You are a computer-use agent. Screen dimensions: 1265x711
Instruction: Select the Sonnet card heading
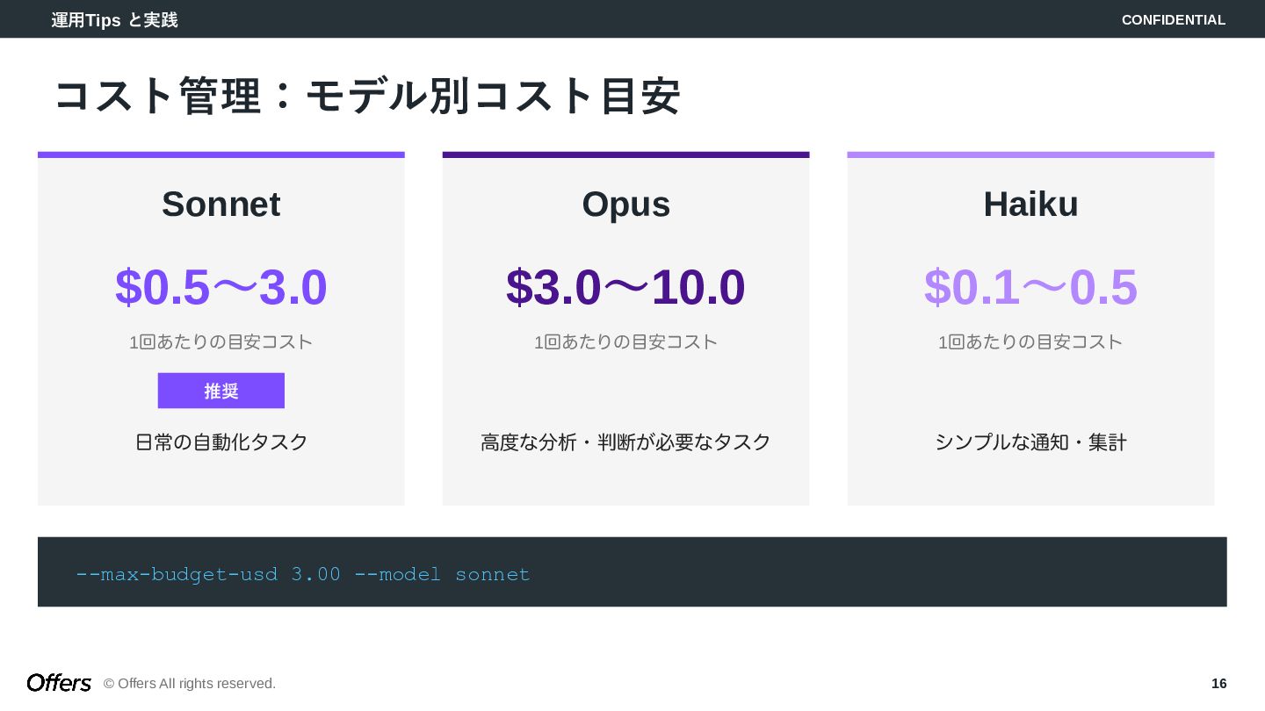pos(221,205)
